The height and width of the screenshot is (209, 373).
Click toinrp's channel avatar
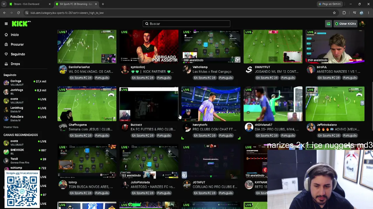click(63, 185)
